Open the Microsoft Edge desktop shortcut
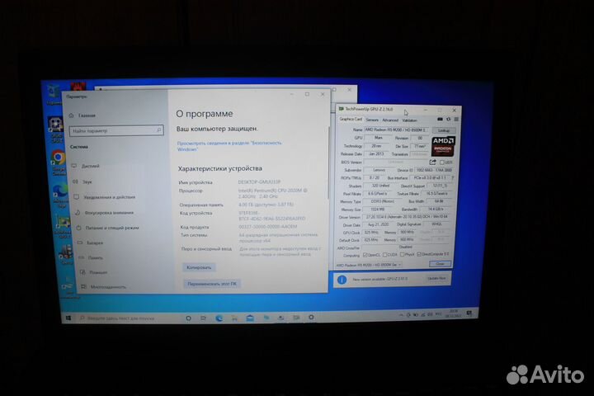The width and height of the screenshot is (594, 396). 60,195
